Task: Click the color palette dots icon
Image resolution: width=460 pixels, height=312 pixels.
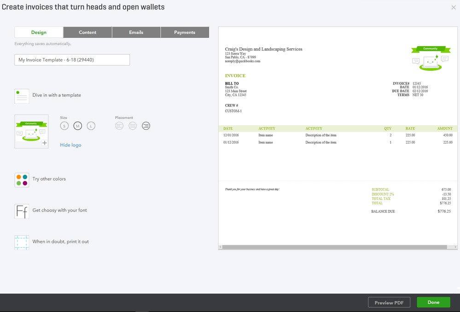Action: click(x=22, y=179)
